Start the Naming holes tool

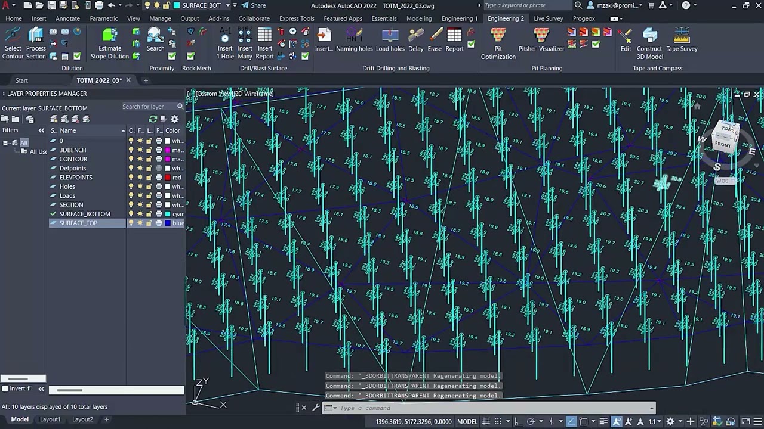pos(355,40)
